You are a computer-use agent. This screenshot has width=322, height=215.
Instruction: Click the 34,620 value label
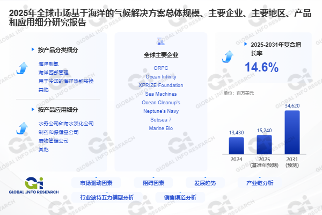[x=292, y=106]
